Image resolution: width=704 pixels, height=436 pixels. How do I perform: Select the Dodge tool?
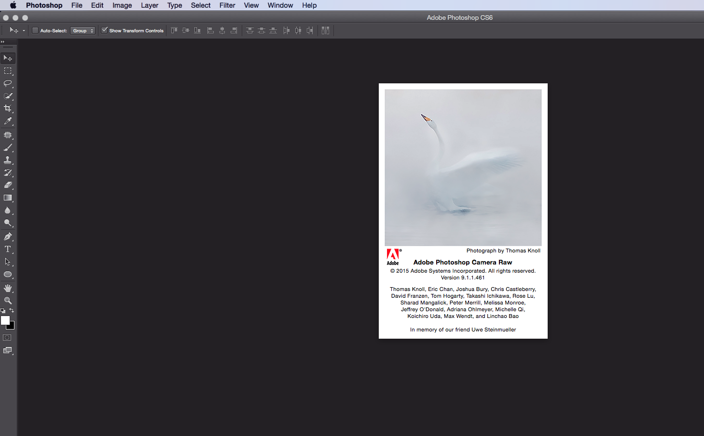8,223
